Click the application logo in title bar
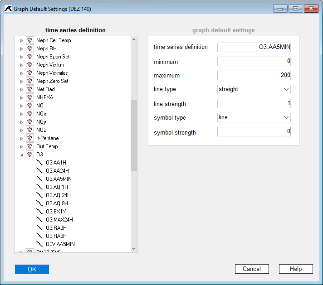 [8, 9]
